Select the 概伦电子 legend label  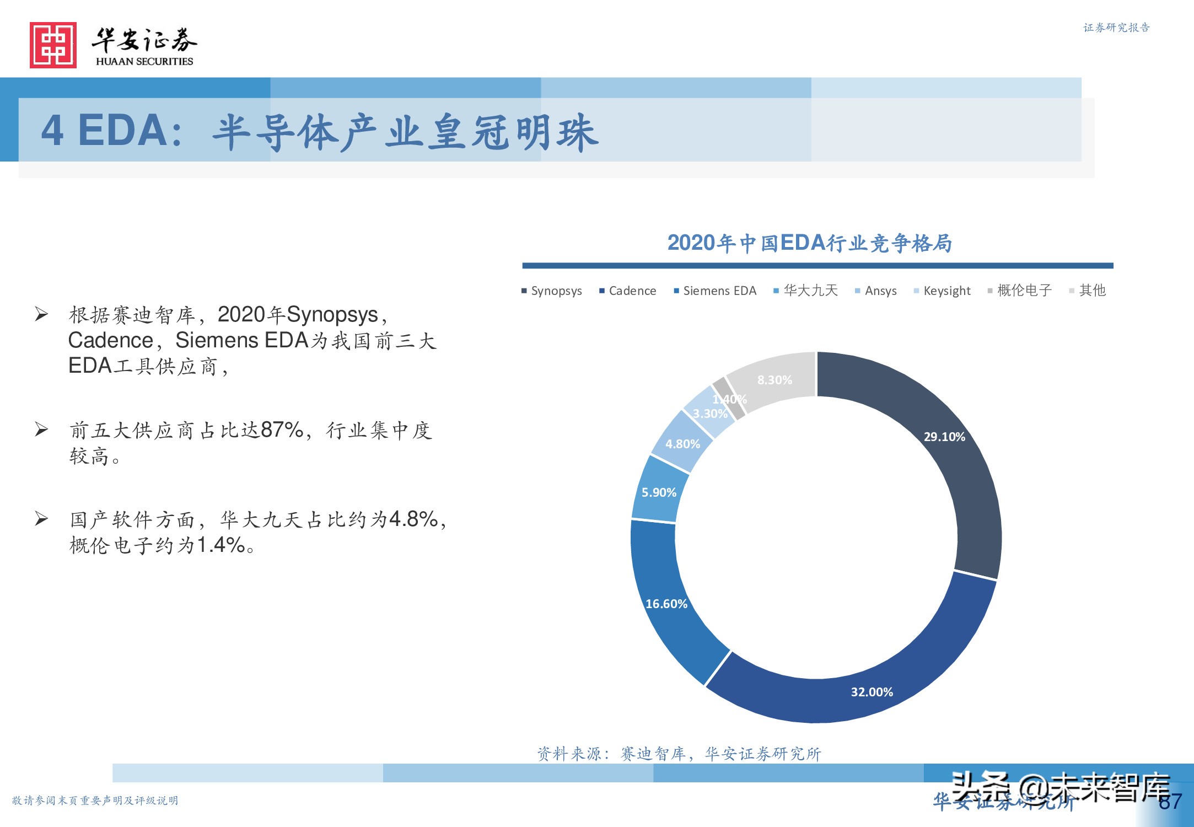1024,291
